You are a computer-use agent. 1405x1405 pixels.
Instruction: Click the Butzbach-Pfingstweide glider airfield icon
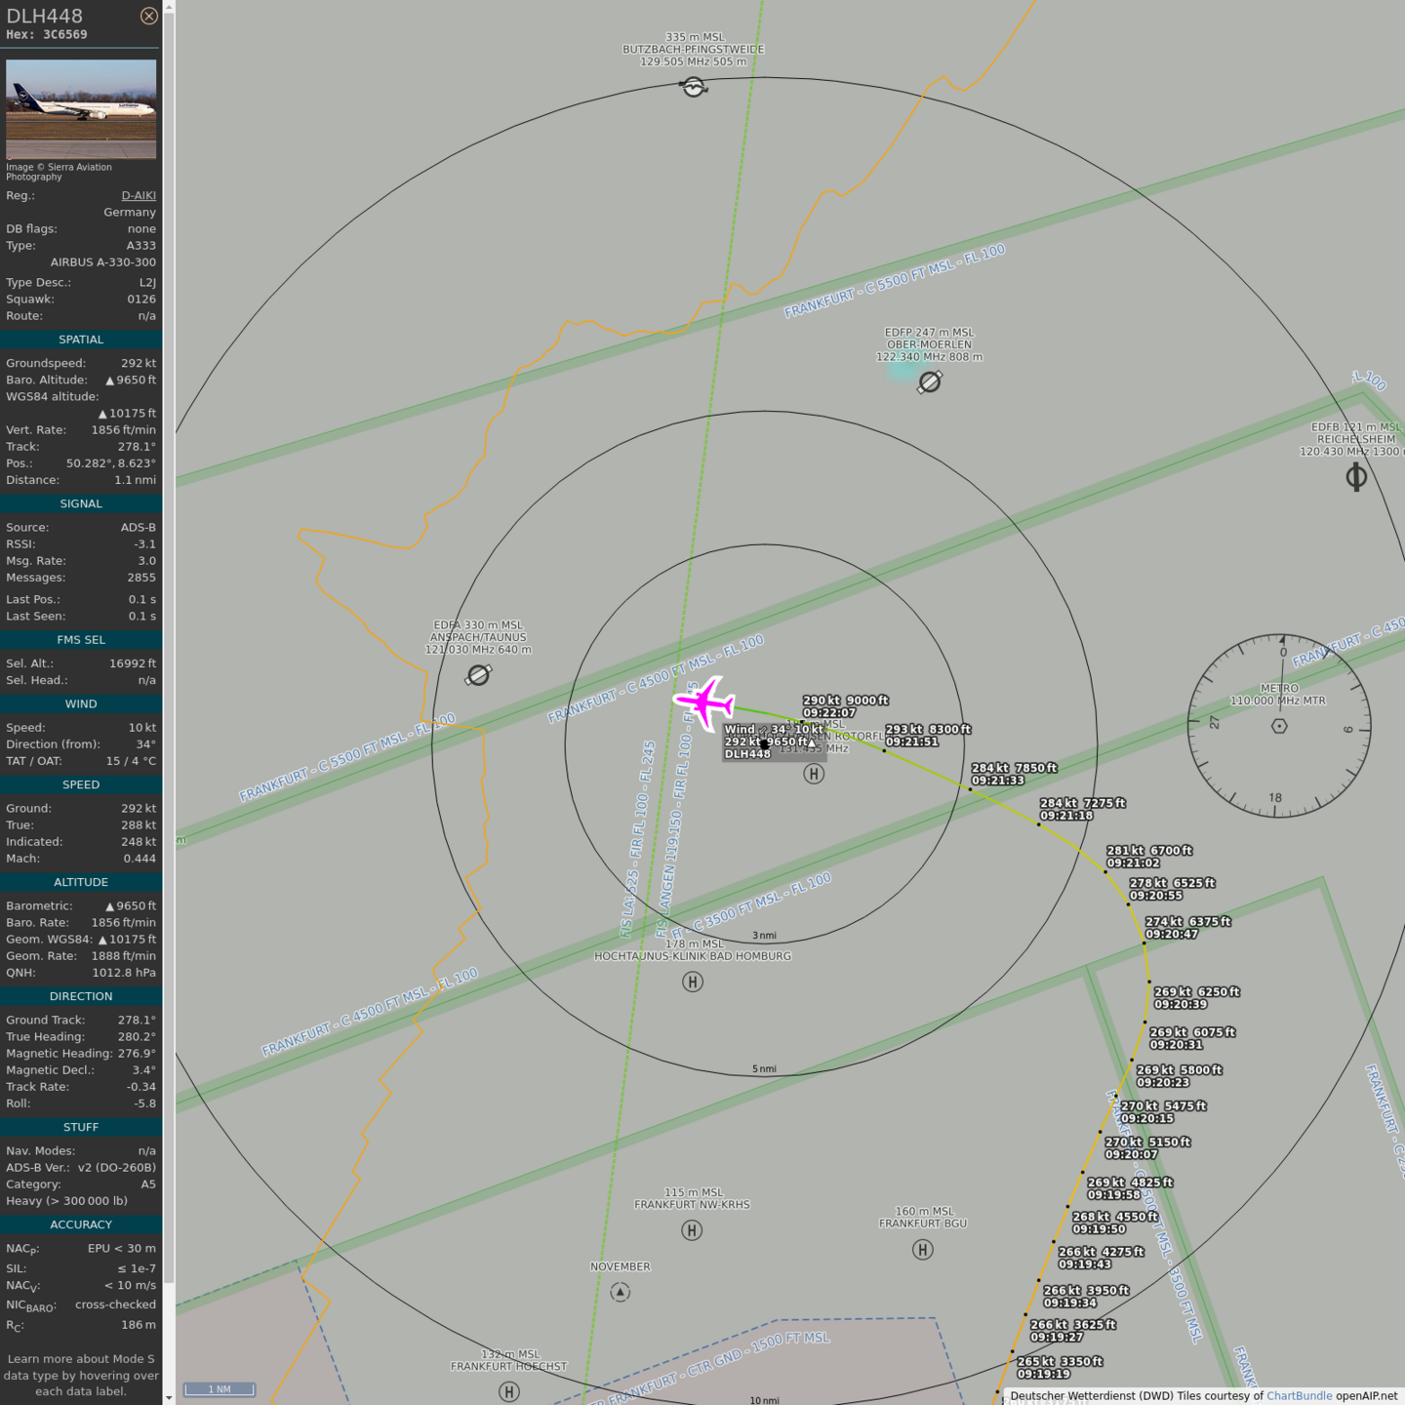pyautogui.click(x=694, y=88)
